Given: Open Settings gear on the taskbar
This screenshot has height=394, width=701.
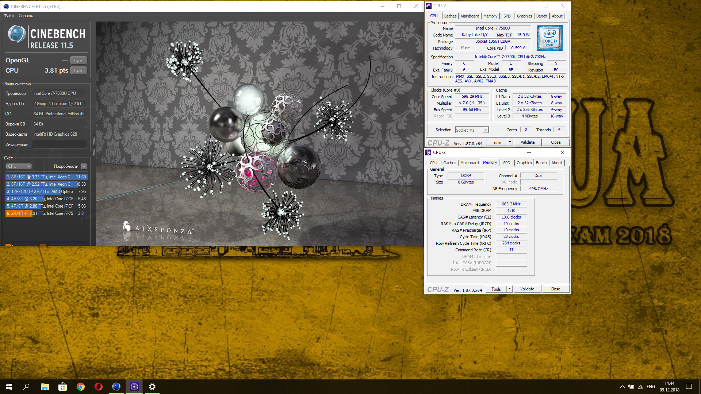Looking at the screenshot, I should (x=152, y=387).
